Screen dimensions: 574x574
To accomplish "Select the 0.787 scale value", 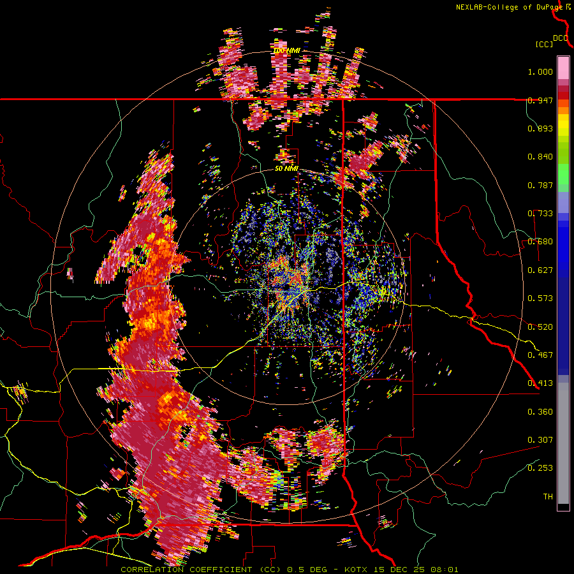I will tap(540, 185).
